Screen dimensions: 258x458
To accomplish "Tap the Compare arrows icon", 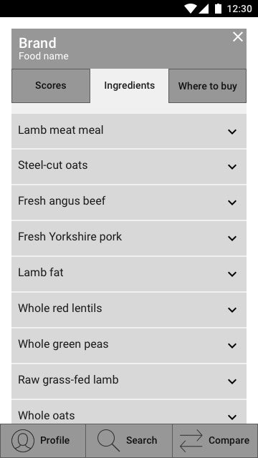I will tap(191, 441).
